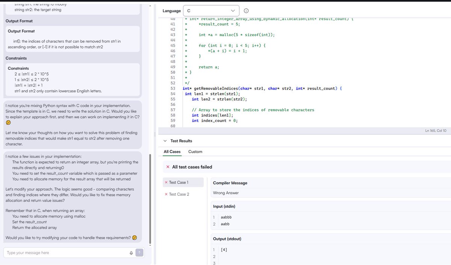
Task: Click input line aabb
Action: pos(225,224)
